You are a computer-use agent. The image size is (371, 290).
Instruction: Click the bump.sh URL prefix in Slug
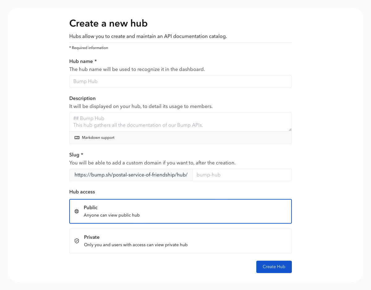coord(131,175)
